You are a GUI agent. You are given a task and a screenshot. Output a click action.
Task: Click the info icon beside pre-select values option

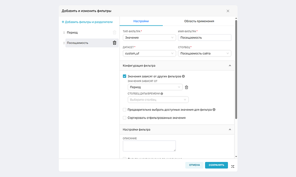214,110
